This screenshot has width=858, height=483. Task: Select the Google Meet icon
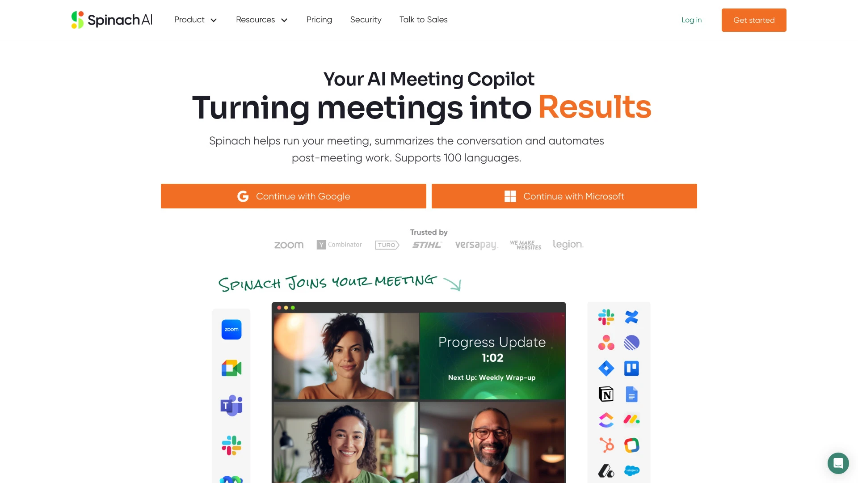(231, 368)
